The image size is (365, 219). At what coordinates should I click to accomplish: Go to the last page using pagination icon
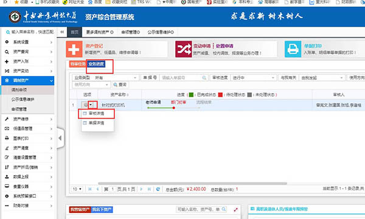click(149, 189)
